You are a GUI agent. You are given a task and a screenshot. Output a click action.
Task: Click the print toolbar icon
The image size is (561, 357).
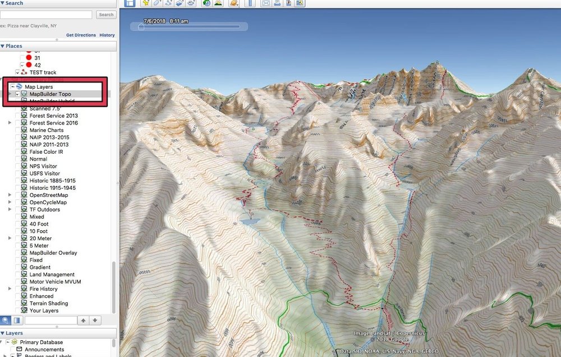[x=277, y=3]
